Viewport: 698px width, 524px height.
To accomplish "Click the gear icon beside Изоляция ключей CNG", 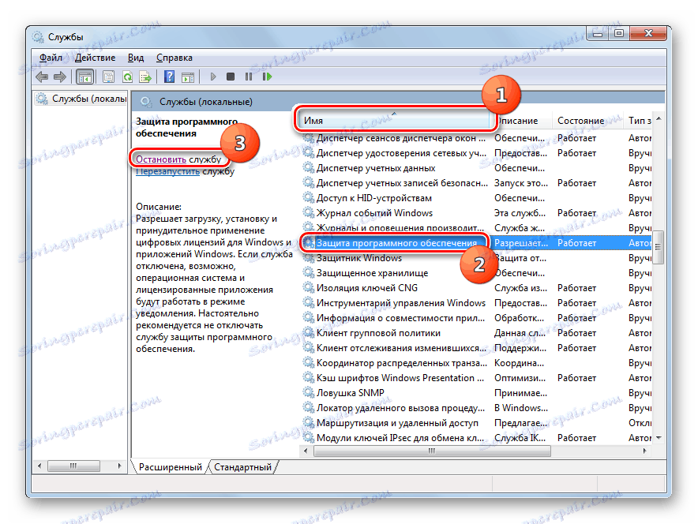I will pyautogui.click(x=308, y=288).
